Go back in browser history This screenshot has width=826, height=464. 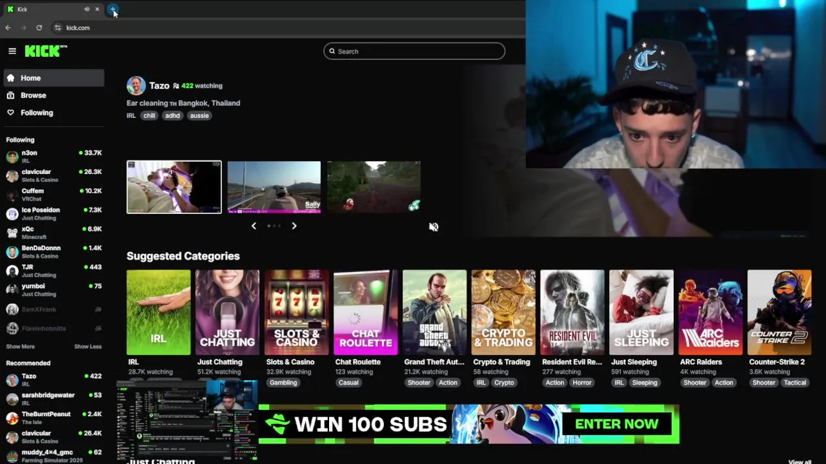pyautogui.click(x=8, y=28)
